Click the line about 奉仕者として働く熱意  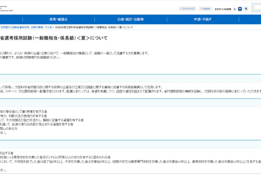(x=23, y=111)
